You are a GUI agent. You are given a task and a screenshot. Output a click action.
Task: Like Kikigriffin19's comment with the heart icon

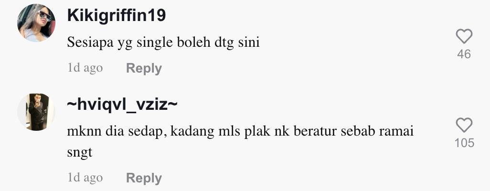coord(464,36)
